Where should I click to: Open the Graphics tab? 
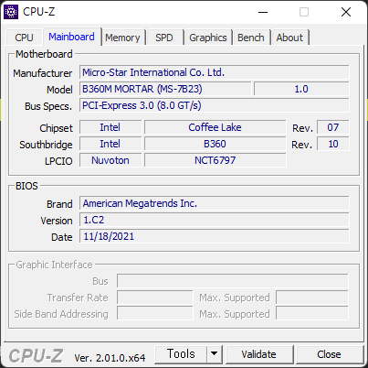coord(208,38)
